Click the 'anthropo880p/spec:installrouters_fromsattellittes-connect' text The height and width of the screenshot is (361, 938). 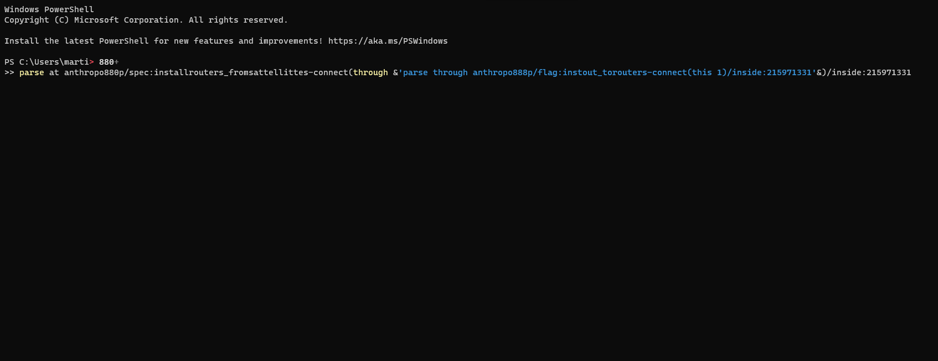206,72
